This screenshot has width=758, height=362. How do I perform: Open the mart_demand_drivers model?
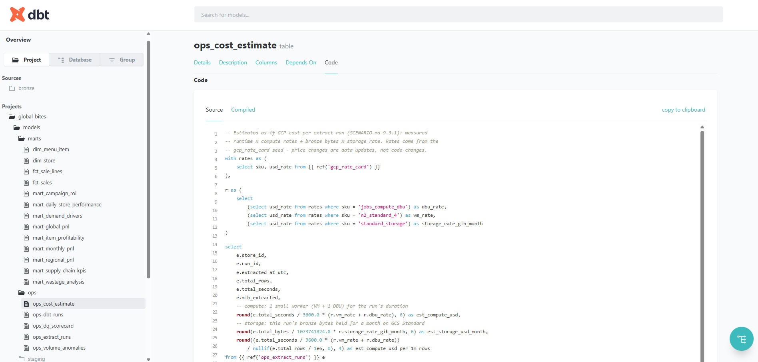click(58, 216)
